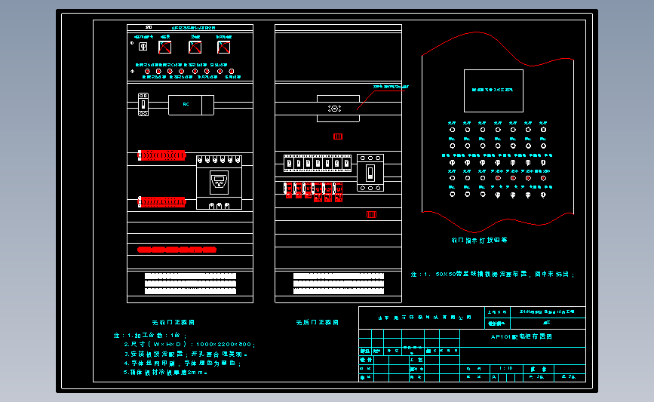Select the 'RC' label inside the front-view box

(186, 104)
